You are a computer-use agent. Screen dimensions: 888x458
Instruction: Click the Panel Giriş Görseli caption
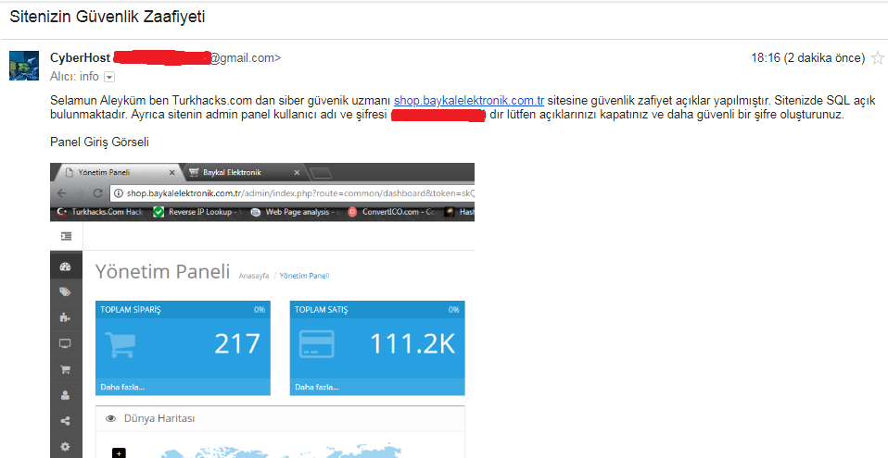click(100, 142)
